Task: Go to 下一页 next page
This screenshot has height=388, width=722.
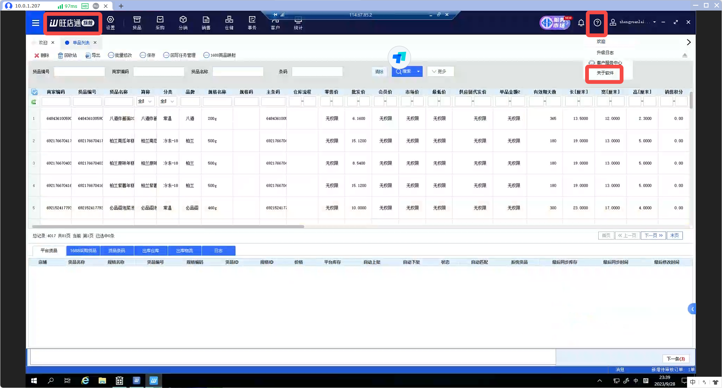Action: point(654,235)
